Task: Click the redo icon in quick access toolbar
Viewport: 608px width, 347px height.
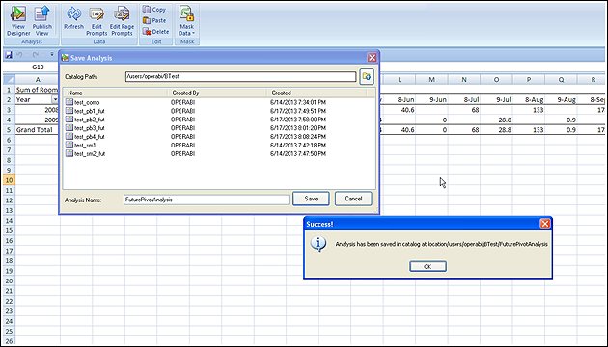Action: (x=36, y=55)
